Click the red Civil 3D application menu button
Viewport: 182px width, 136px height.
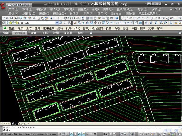[x=3, y=7]
